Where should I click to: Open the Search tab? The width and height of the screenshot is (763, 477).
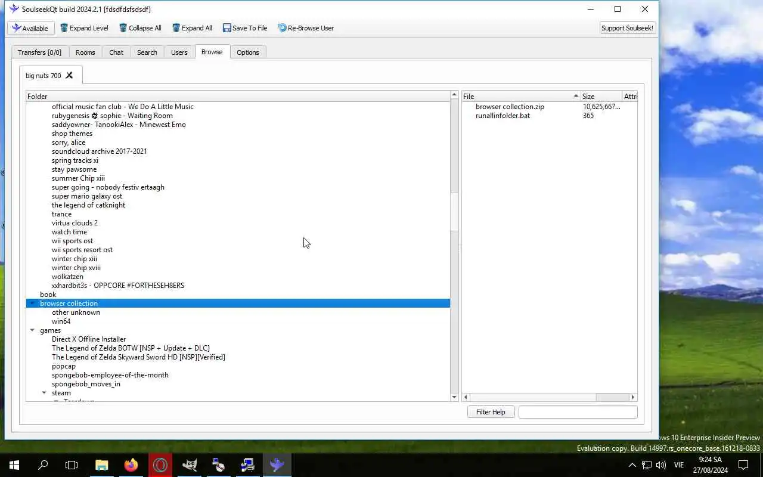pyautogui.click(x=147, y=52)
